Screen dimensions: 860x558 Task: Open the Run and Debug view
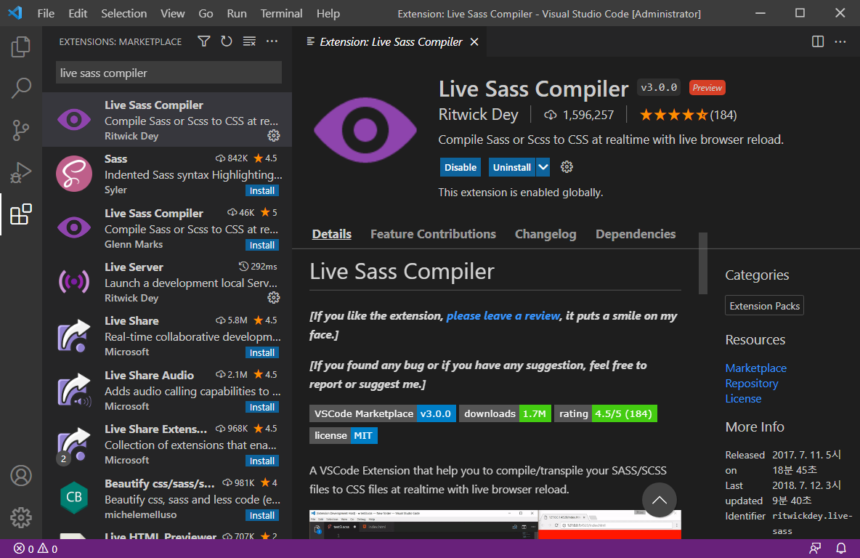(x=21, y=172)
